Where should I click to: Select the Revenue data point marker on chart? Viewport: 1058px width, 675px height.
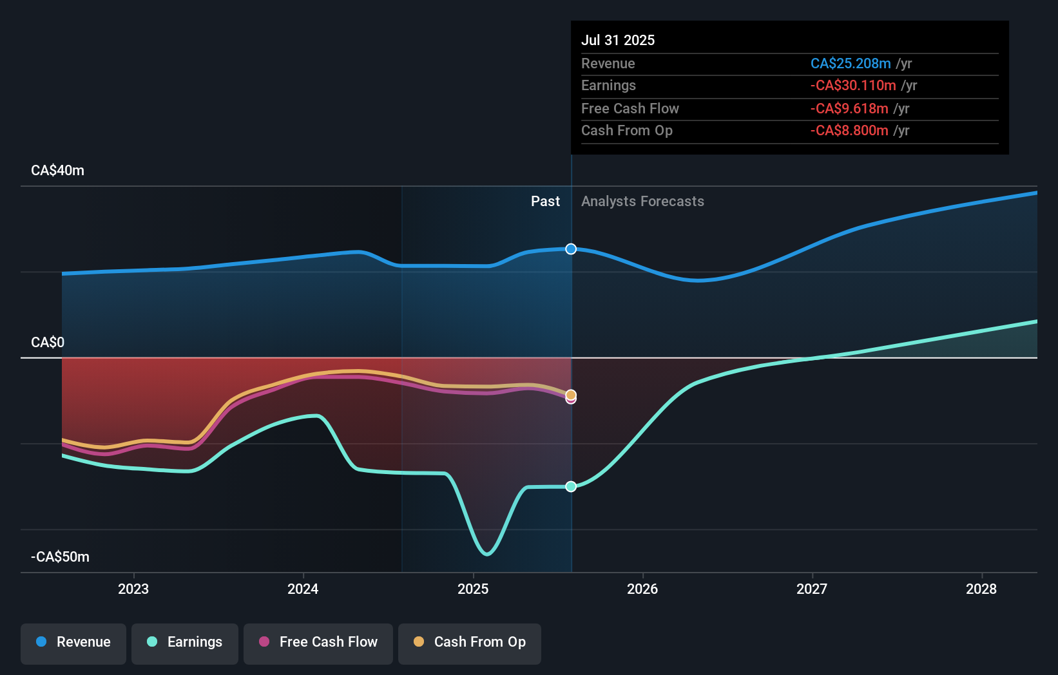point(570,249)
